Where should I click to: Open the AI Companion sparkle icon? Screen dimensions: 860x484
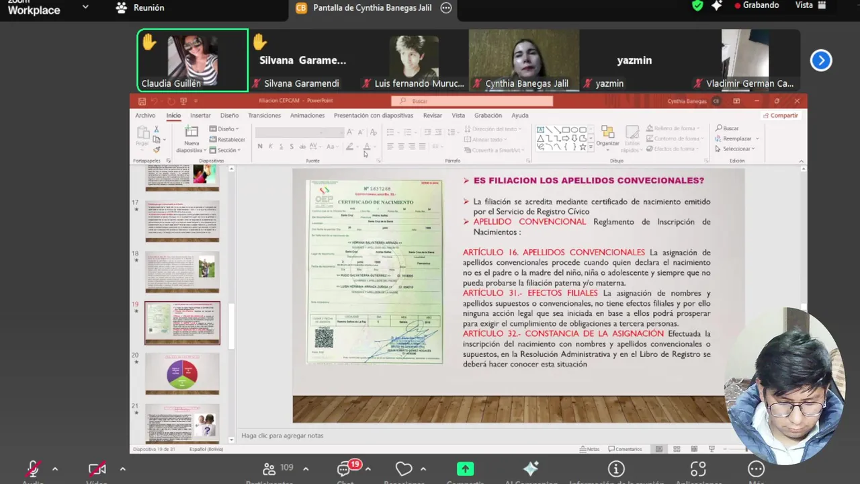pos(531,469)
